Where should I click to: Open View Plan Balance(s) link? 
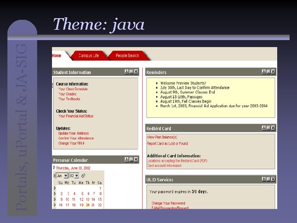pos(162,137)
